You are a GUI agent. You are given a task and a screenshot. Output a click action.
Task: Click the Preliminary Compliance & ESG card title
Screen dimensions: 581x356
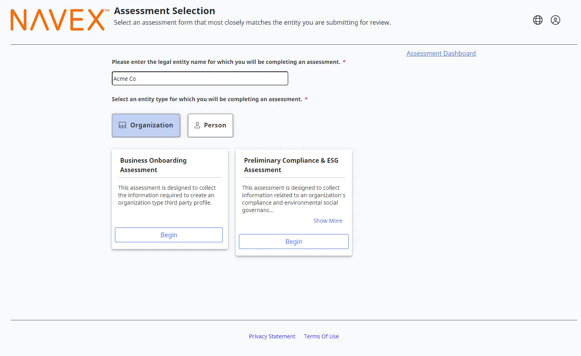point(291,165)
